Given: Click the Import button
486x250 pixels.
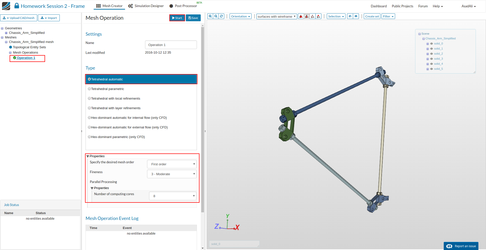Looking at the screenshot, I should tap(49, 18).
